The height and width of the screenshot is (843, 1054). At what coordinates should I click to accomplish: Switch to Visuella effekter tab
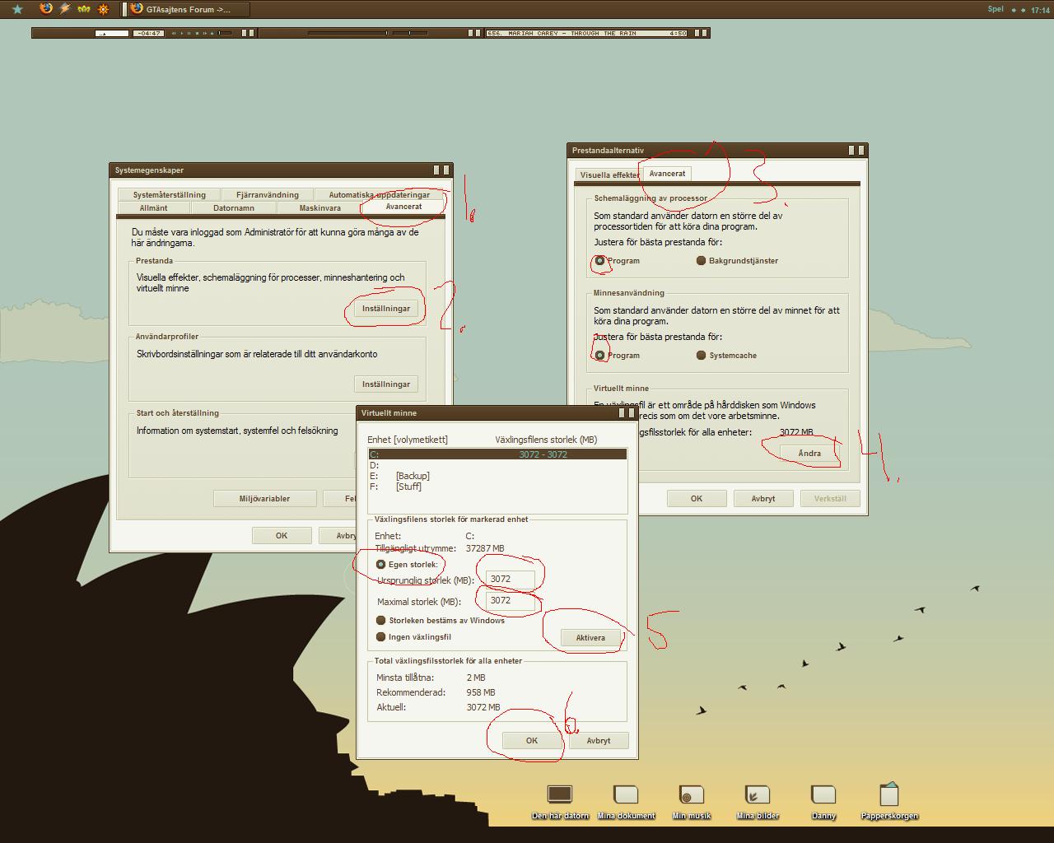[609, 175]
